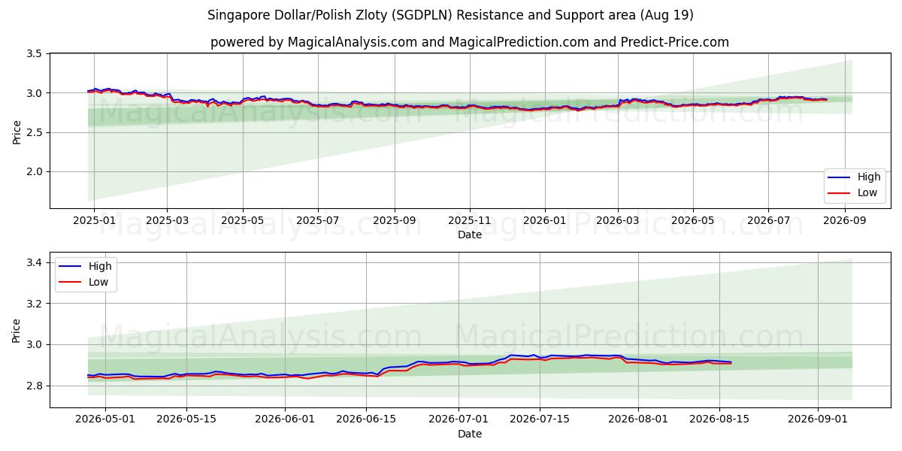Image resolution: width=902 pixels, height=451 pixels.
Task: Click the 3.5 value on upper y-axis
Action: (x=34, y=54)
